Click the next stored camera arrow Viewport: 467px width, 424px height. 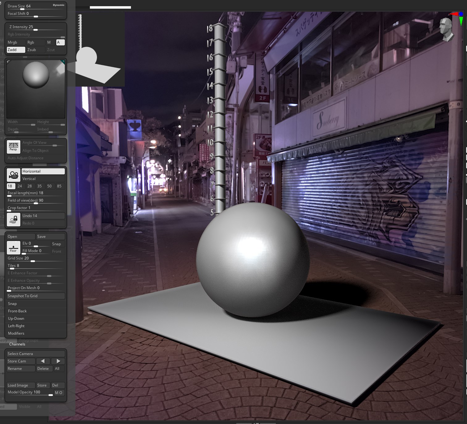[58, 361]
